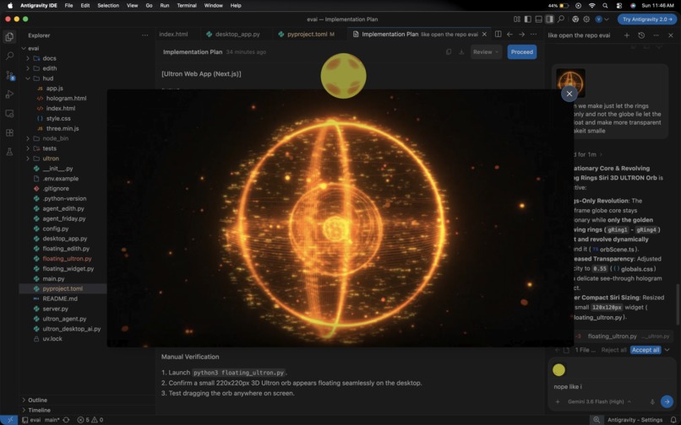The image size is (681, 425).
Task: Open the Testing flask view
Action: point(9,152)
